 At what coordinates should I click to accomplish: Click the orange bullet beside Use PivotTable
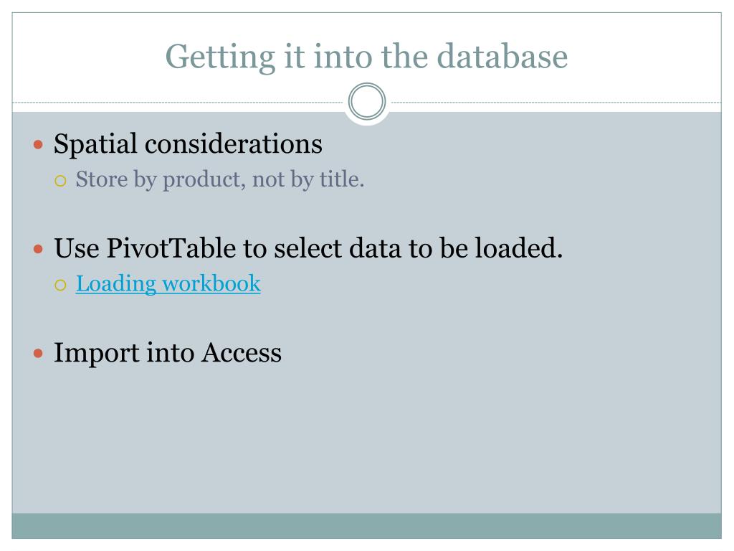click(x=39, y=249)
